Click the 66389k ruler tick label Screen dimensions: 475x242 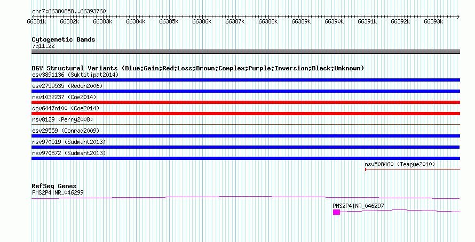point(301,22)
